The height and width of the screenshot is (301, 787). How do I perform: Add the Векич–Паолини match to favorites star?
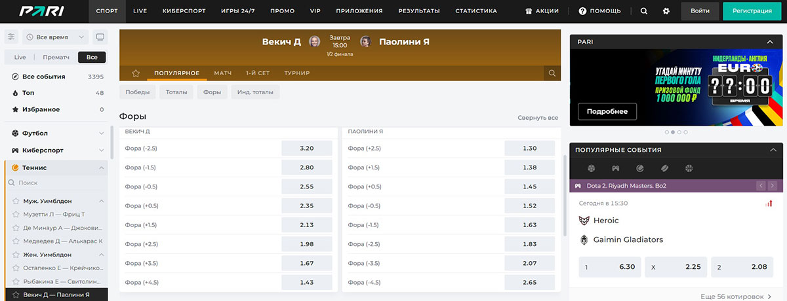click(x=136, y=73)
